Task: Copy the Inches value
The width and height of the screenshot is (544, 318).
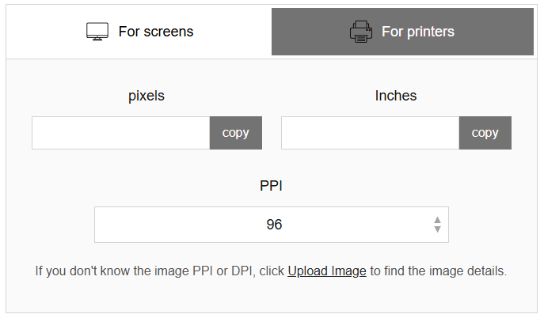Action: [485, 133]
